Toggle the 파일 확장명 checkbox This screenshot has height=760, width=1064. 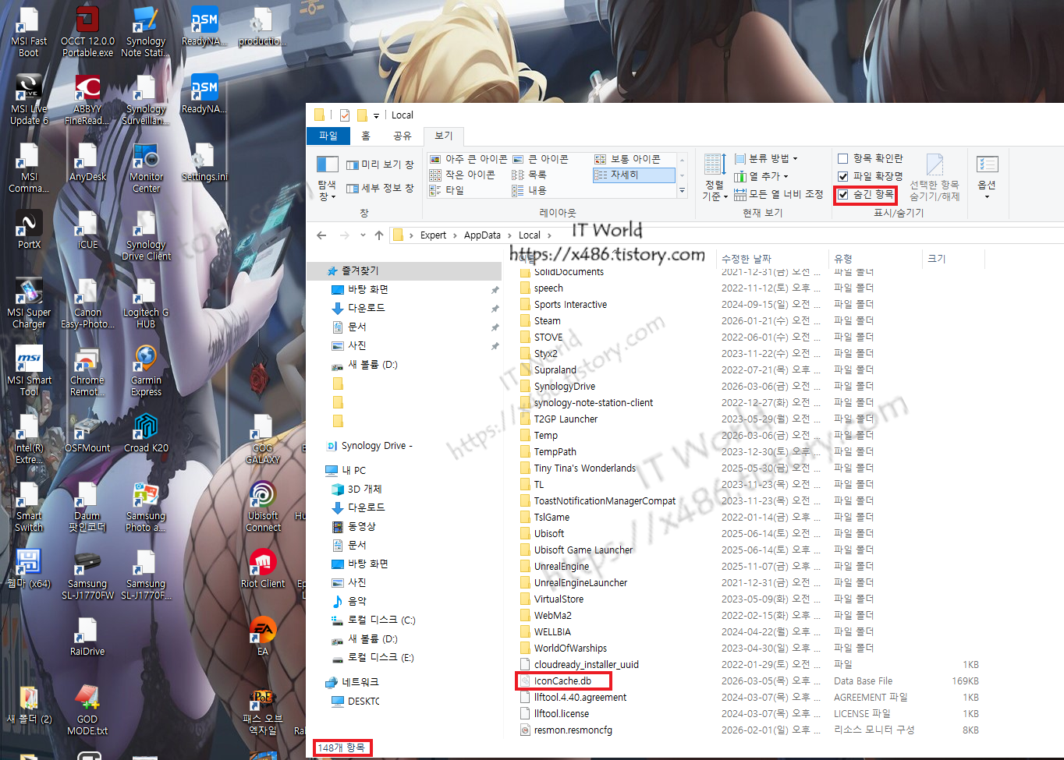click(842, 176)
